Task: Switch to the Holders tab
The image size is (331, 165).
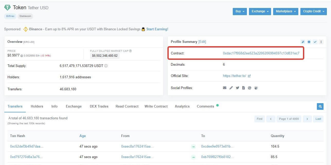Action: 37,106
